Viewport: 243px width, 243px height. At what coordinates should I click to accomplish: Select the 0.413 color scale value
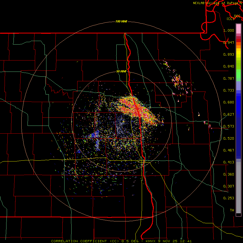tap(229, 162)
